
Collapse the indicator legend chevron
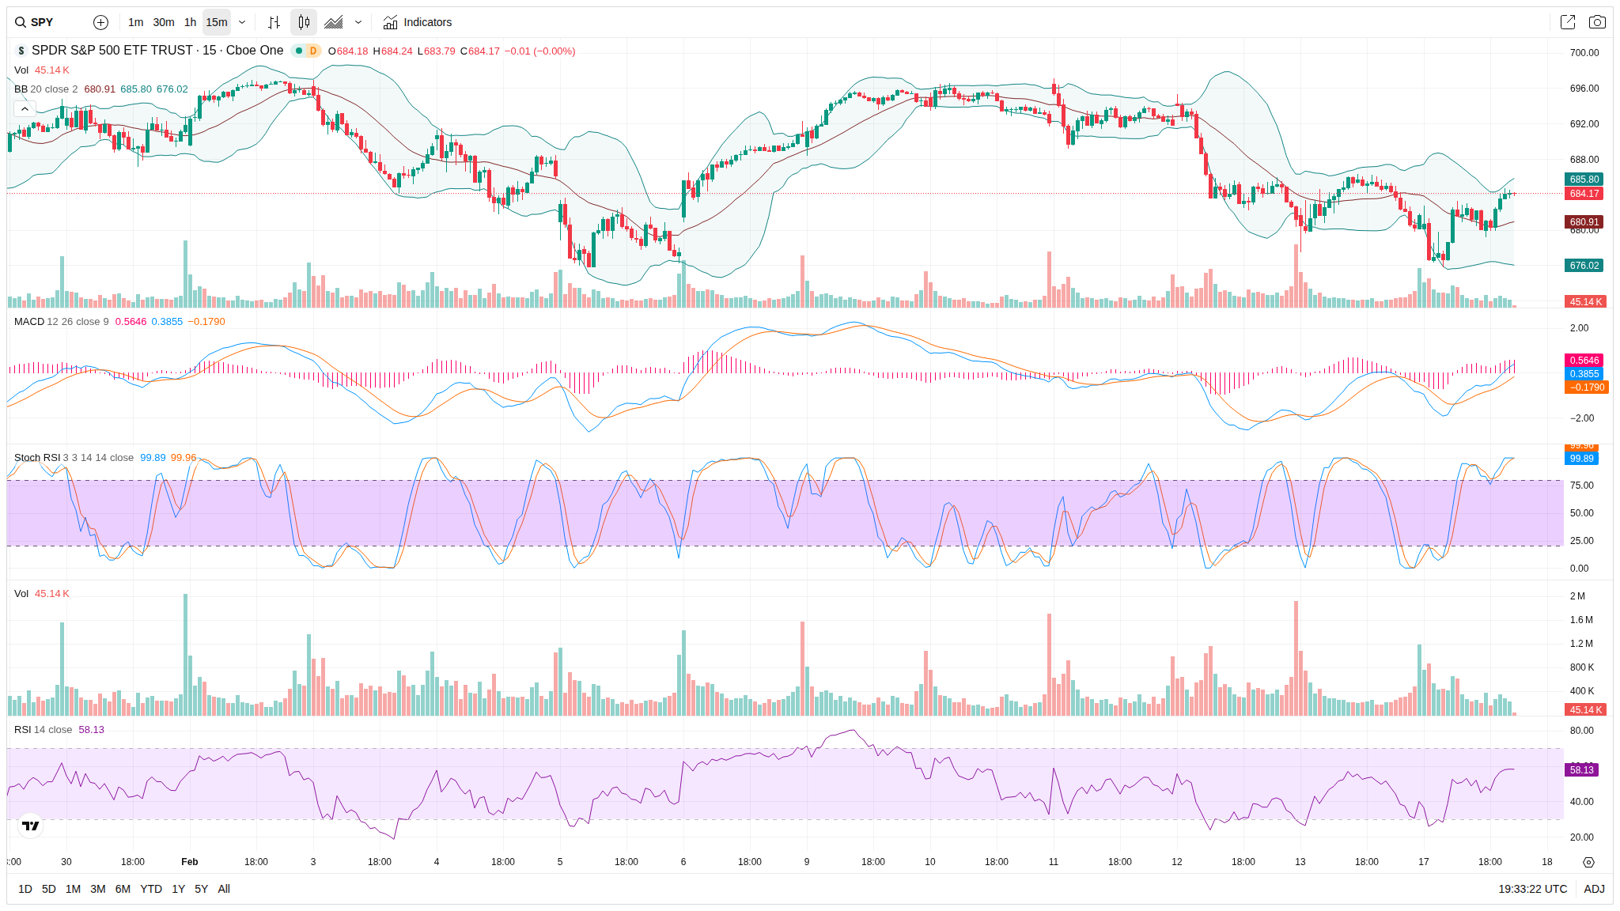[x=25, y=108]
